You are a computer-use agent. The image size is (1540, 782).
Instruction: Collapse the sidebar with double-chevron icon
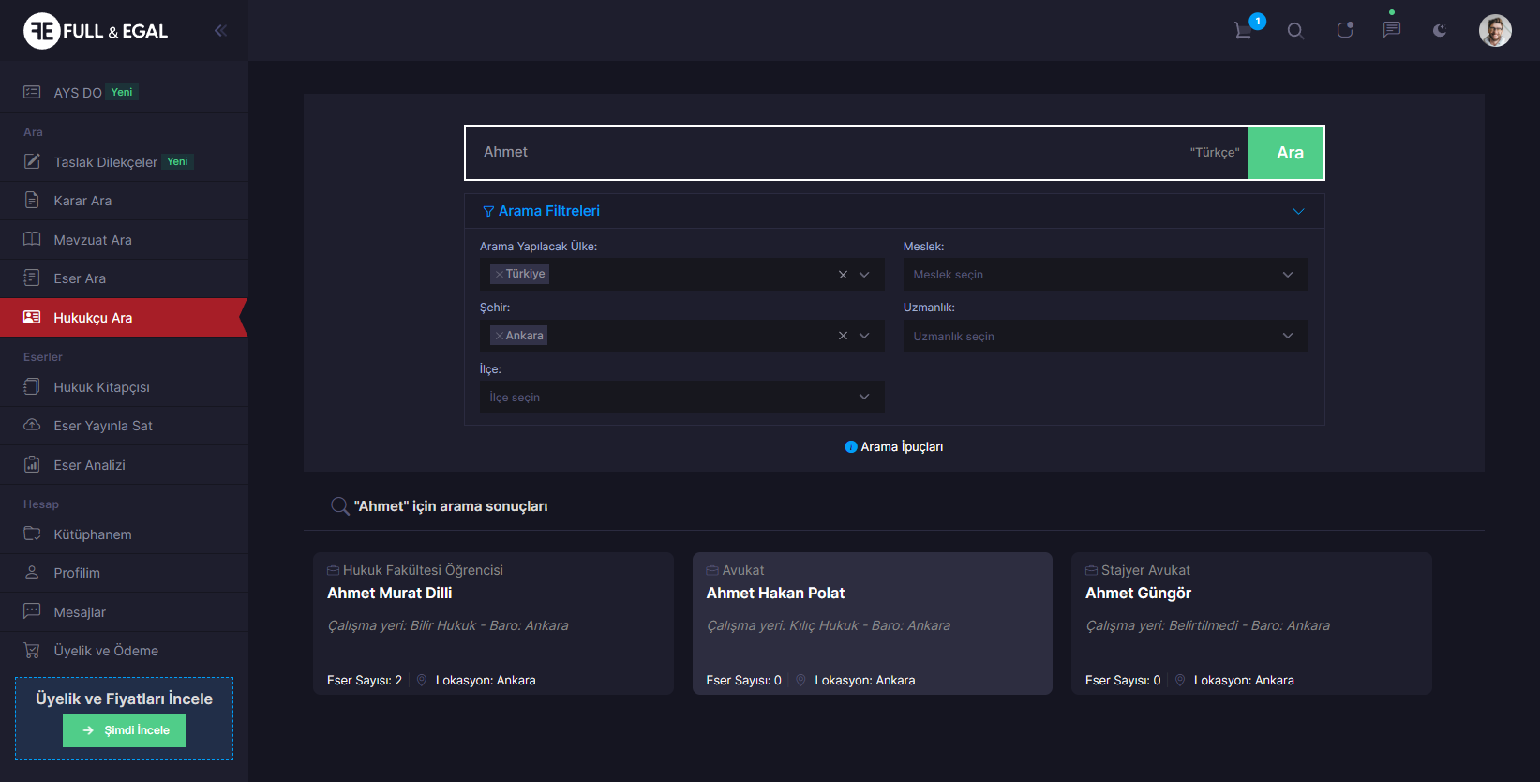220,31
